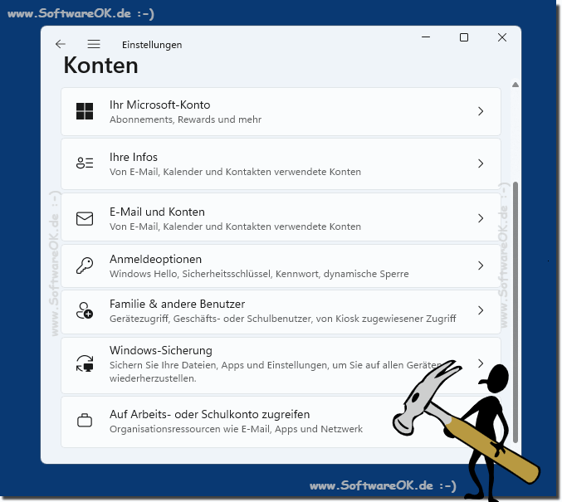Close the Einstellungen window
Image resolution: width=562 pixels, height=502 pixels.
(x=502, y=37)
